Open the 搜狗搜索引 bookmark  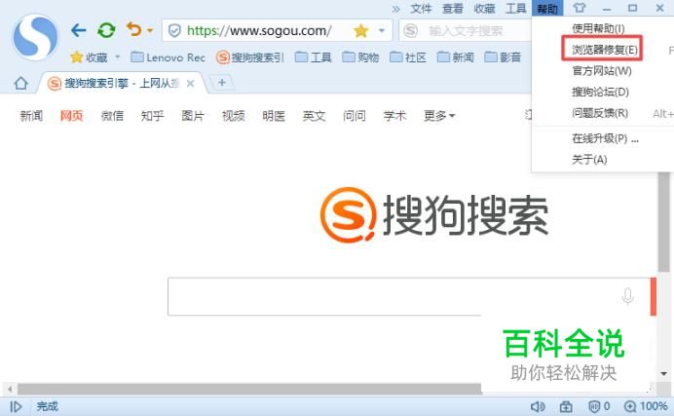point(250,57)
